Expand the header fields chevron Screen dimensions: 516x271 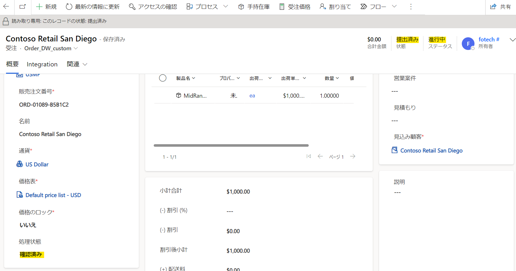(513, 40)
